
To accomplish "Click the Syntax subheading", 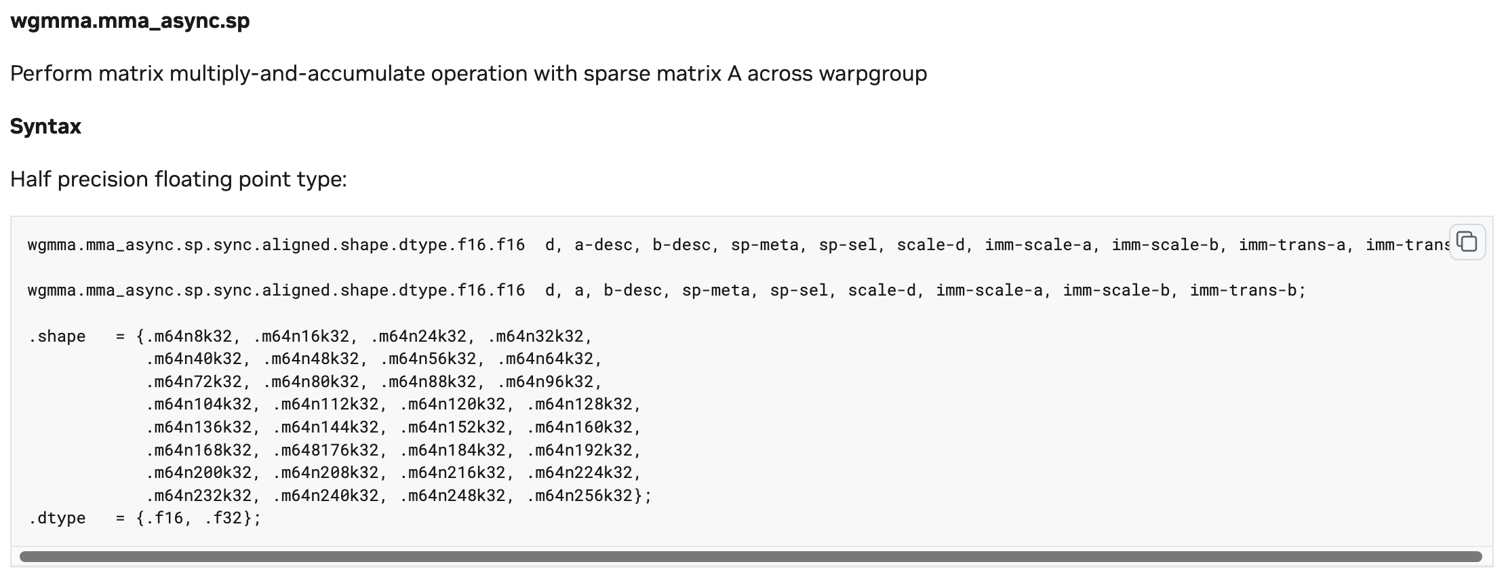I will click(45, 126).
